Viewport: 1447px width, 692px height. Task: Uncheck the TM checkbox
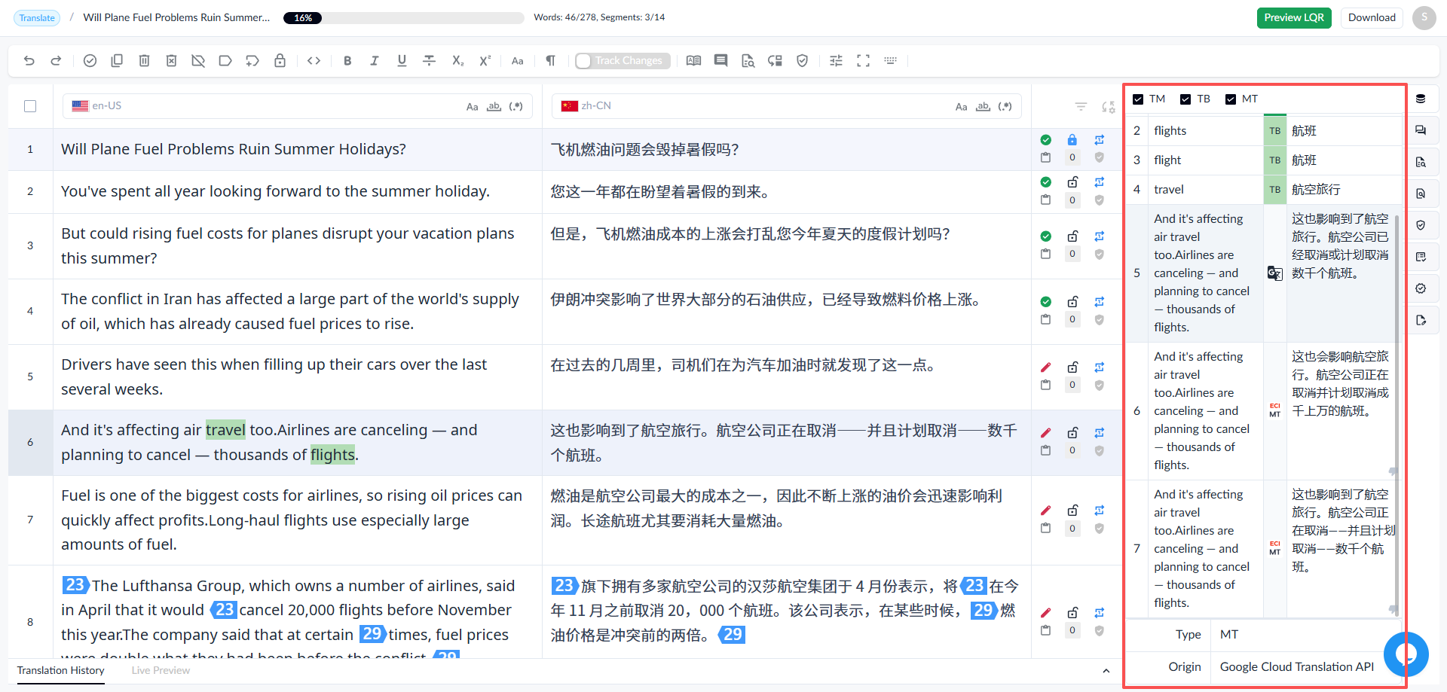pos(1138,99)
